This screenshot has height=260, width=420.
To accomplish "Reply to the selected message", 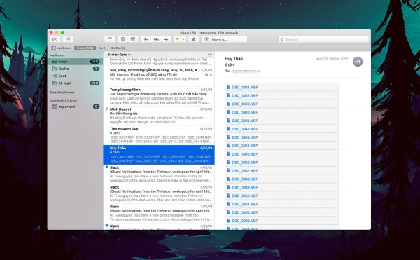I will [146, 39].
